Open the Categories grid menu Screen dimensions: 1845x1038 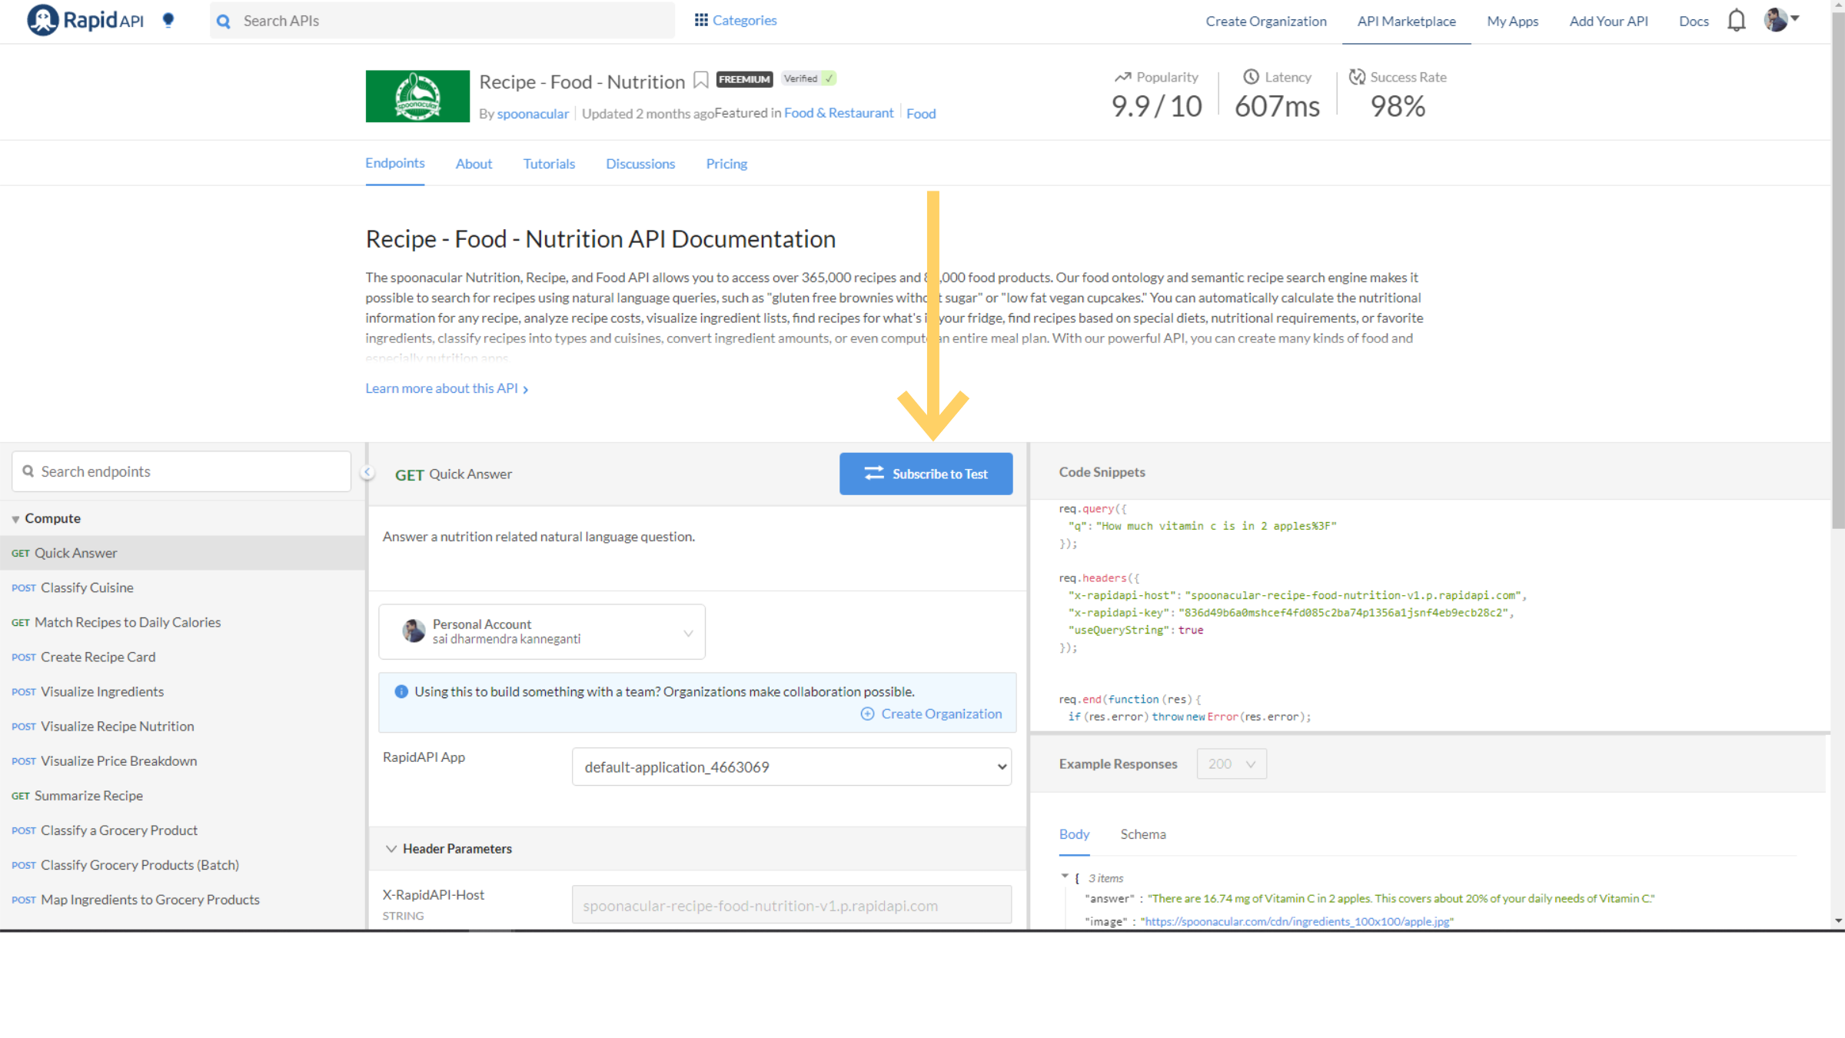point(736,20)
